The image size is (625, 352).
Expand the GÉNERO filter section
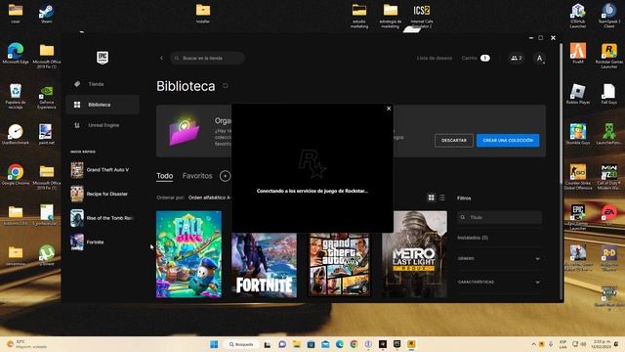[499, 258]
